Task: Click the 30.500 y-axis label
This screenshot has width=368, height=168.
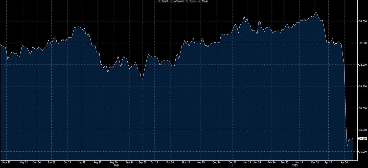Action: coord(362,130)
